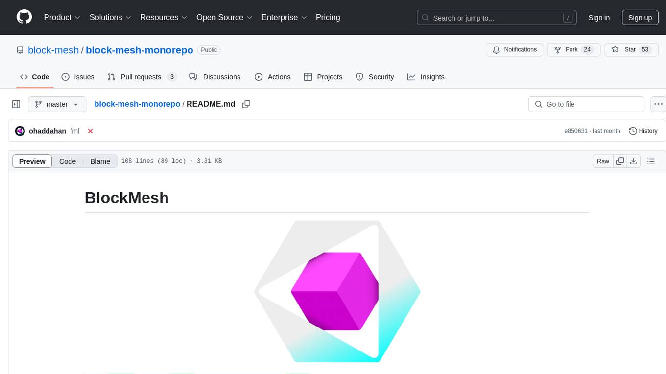This screenshot has height=374, width=666.
Task: Go to block-mesh-monorepo root in breadcrumb
Action: click(x=137, y=104)
